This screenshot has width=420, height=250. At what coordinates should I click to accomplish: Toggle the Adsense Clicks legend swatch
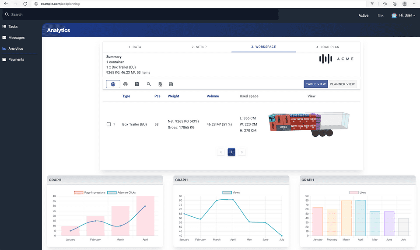click(x=112, y=192)
